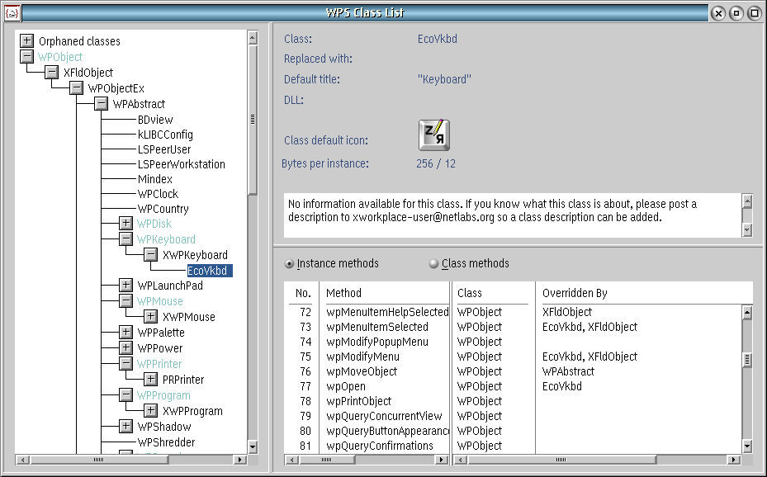Select wpModifyPopupMenu method row
The height and width of the screenshot is (477, 767).
coord(377,342)
